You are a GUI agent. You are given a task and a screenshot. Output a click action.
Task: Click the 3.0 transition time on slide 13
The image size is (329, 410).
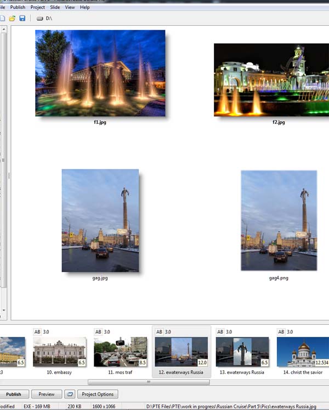[229, 332]
